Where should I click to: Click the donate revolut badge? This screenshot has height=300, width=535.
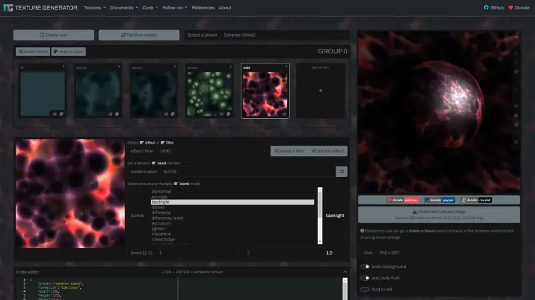(476, 200)
